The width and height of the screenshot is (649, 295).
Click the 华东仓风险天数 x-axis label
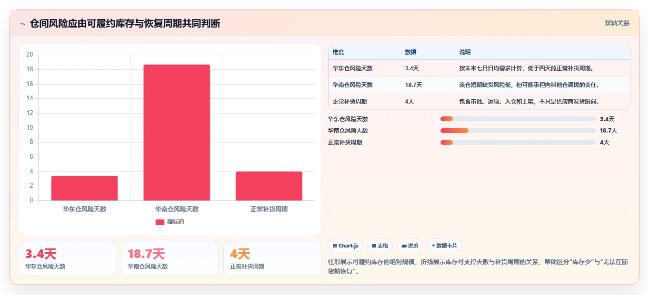tap(84, 209)
